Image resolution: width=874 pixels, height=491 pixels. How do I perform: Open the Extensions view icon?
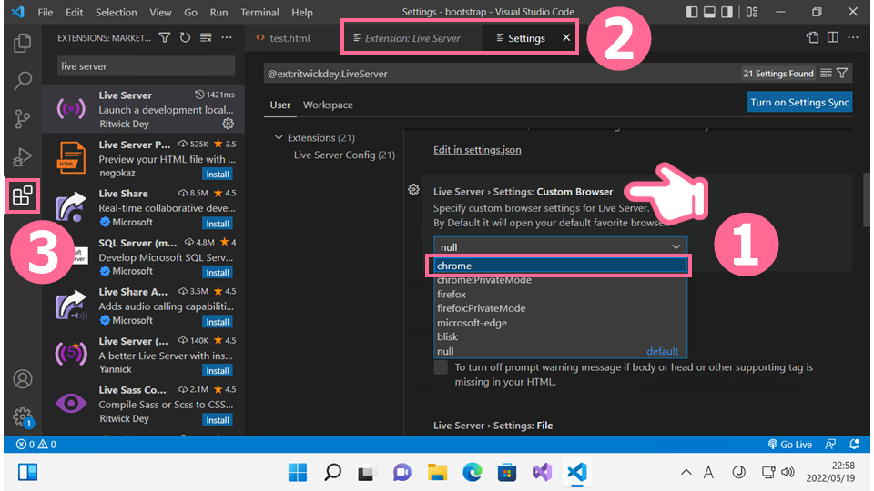(x=22, y=195)
